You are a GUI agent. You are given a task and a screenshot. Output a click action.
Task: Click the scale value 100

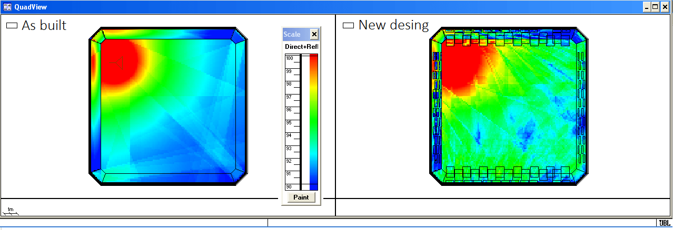290,58
